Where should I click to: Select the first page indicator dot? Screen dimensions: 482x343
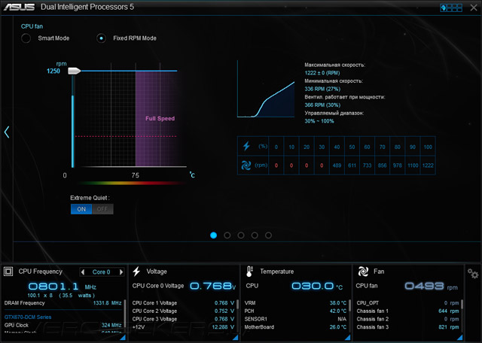(x=213, y=235)
